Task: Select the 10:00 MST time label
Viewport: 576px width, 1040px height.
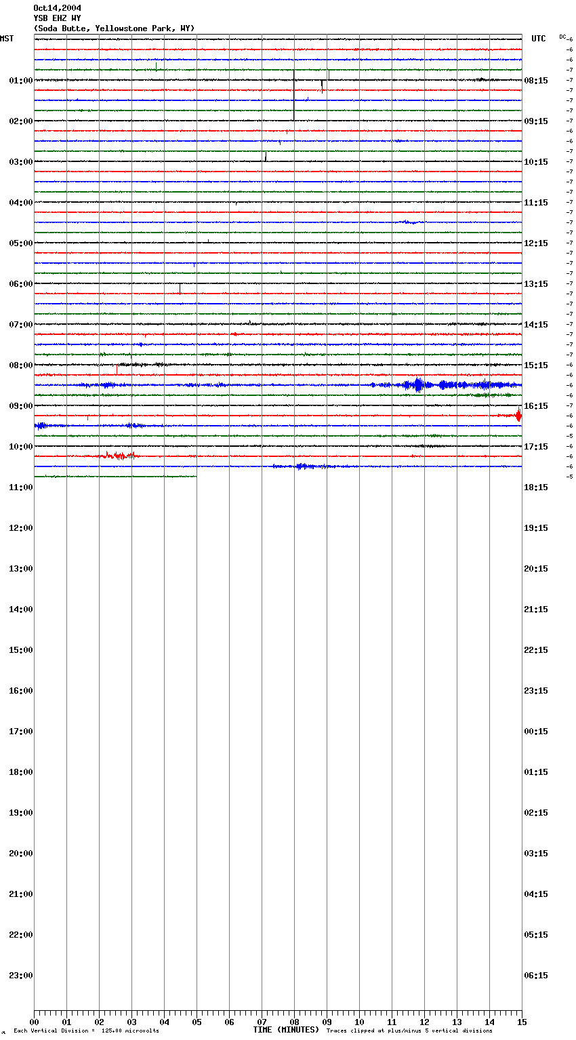Action: [x=21, y=447]
